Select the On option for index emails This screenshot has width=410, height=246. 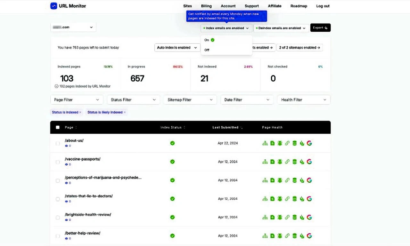pyautogui.click(x=226, y=40)
